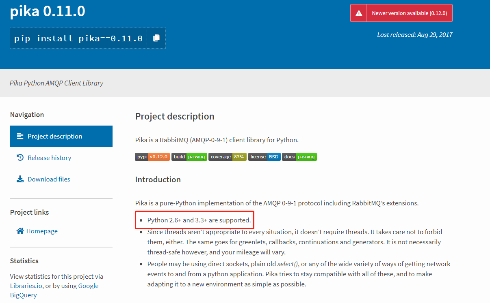The image size is (490, 303).
Task: Click the RabbitMQ (AMQP-0-9-1) client library sentence
Action: coord(217,140)
